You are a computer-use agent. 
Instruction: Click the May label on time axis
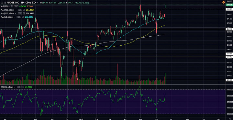point(140,119)
